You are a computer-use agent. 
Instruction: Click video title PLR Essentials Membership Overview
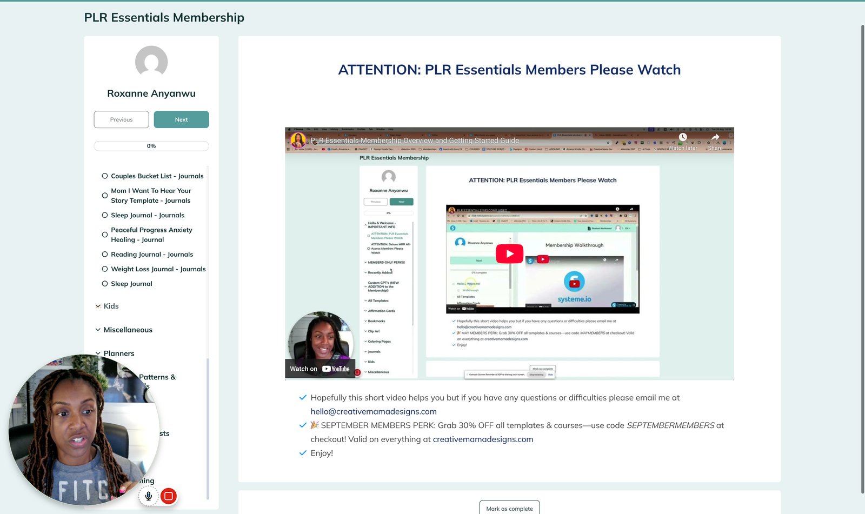[x=415, y=141]
